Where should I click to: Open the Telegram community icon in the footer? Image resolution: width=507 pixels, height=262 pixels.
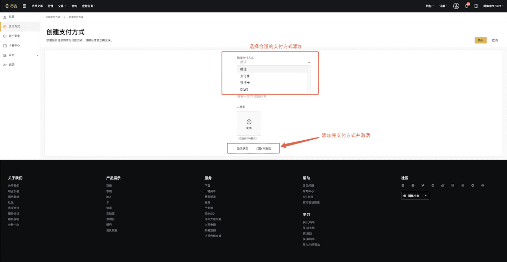pos(403,186)
